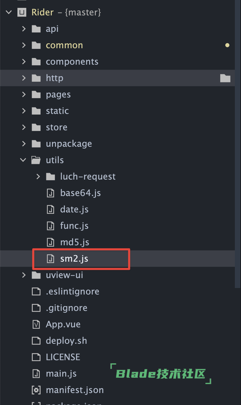Expand the luch-request folder arrow
Viewport: 241px width, 405px height.
[x=38, y=177]
